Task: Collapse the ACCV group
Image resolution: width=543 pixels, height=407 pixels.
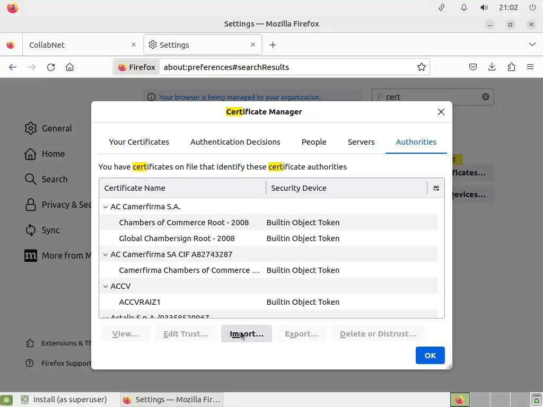Action: point(106,287)
